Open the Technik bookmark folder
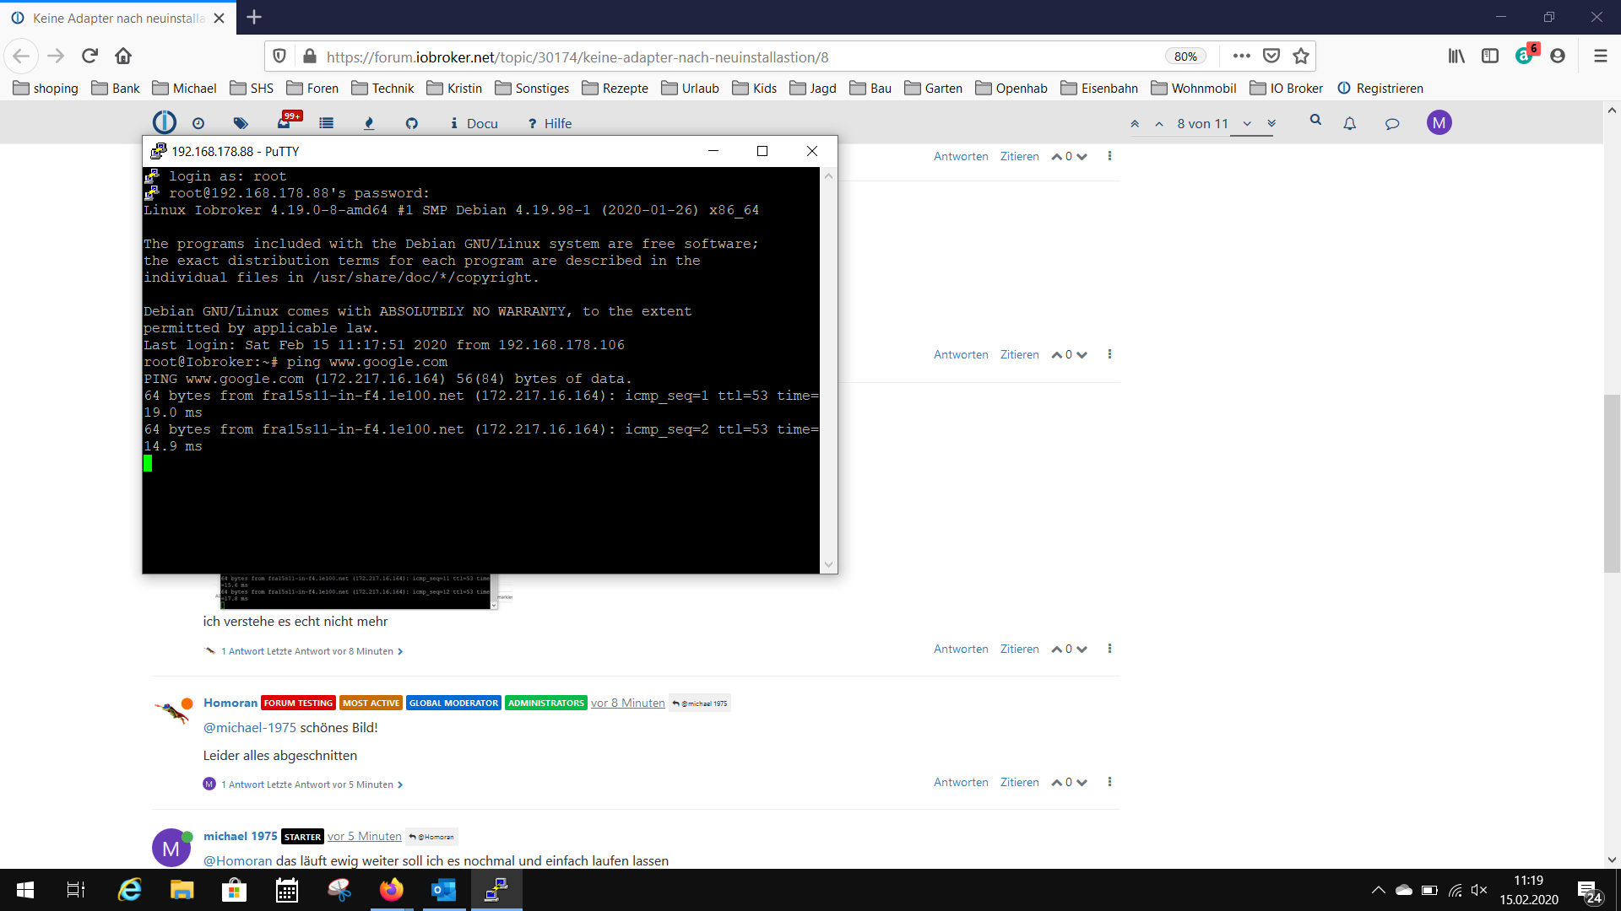1621x911 pixels. pyautogui.click(x=382, y=89)
